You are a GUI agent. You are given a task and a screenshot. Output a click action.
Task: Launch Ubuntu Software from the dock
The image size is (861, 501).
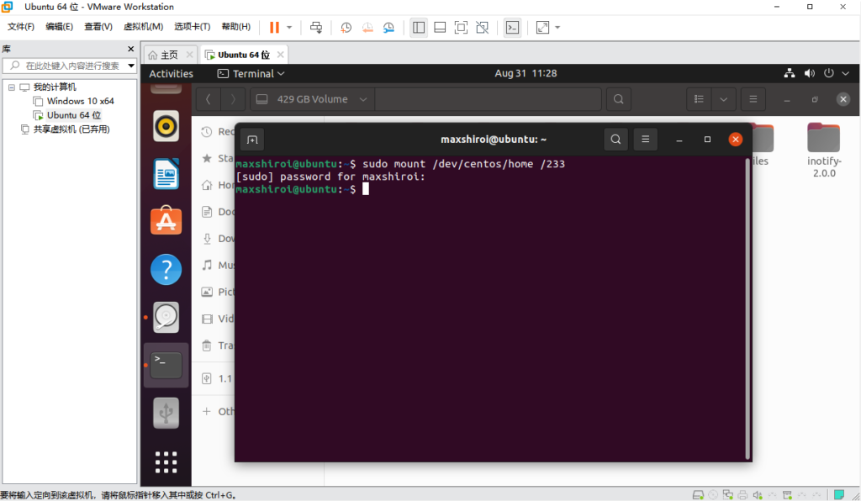(x=166, y=222)
